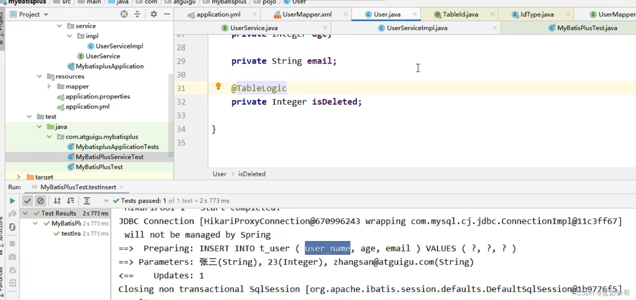Sort tests by duration
This screenshot has height=300, width=636.
(x=71, y=201)
